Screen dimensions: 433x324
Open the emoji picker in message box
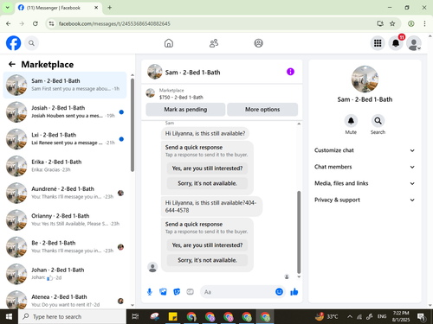pos(279,292)
